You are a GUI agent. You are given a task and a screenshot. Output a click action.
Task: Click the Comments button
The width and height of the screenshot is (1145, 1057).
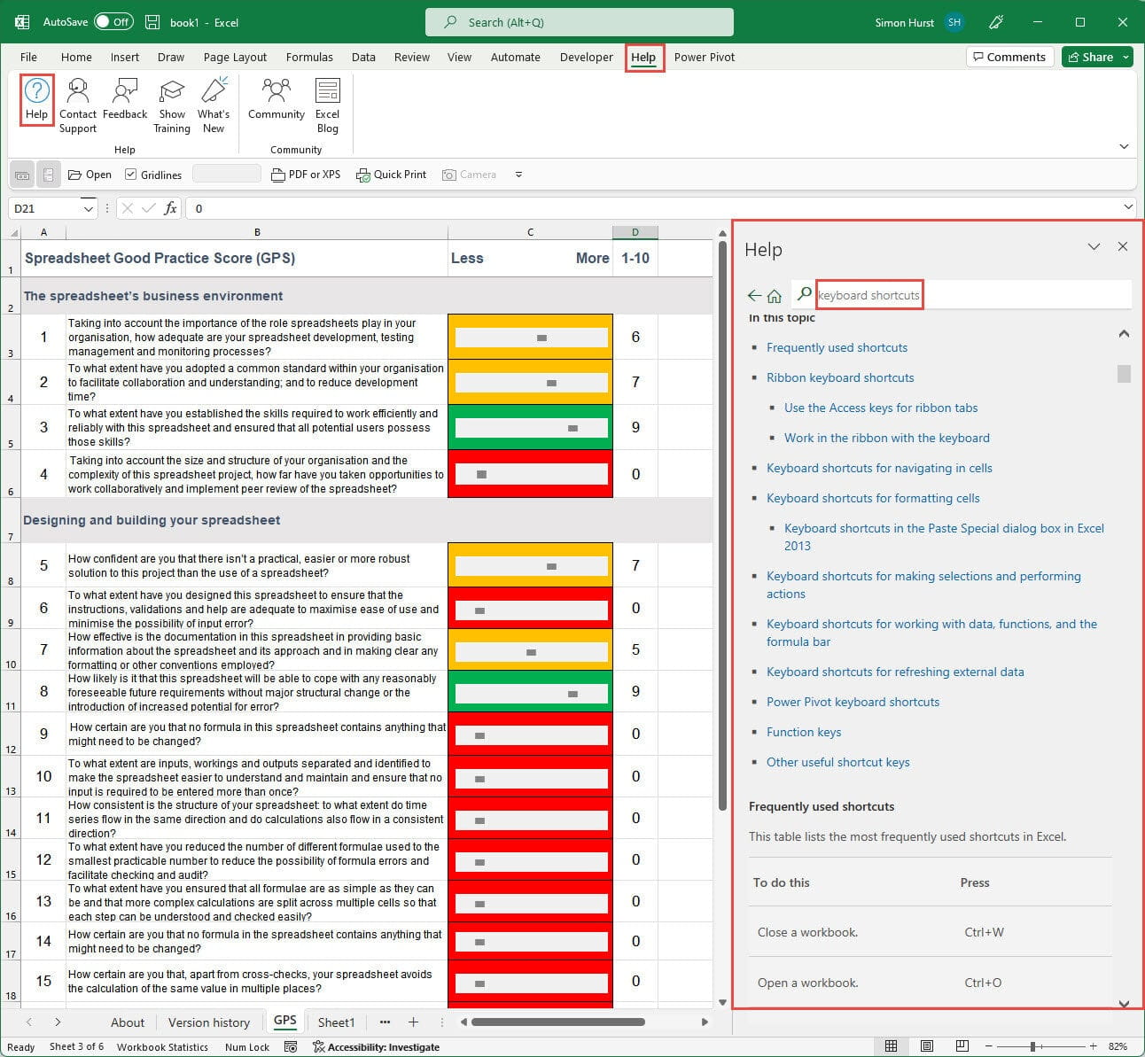tap(1009, 57)
